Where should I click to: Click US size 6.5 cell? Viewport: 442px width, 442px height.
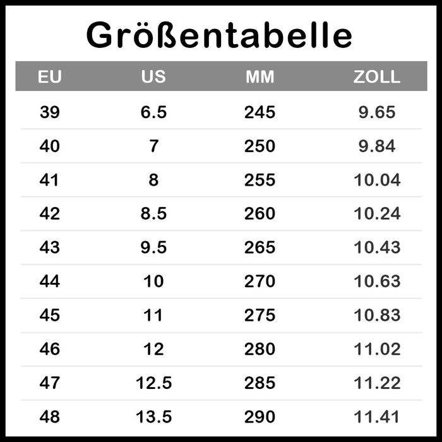[153, 112]
